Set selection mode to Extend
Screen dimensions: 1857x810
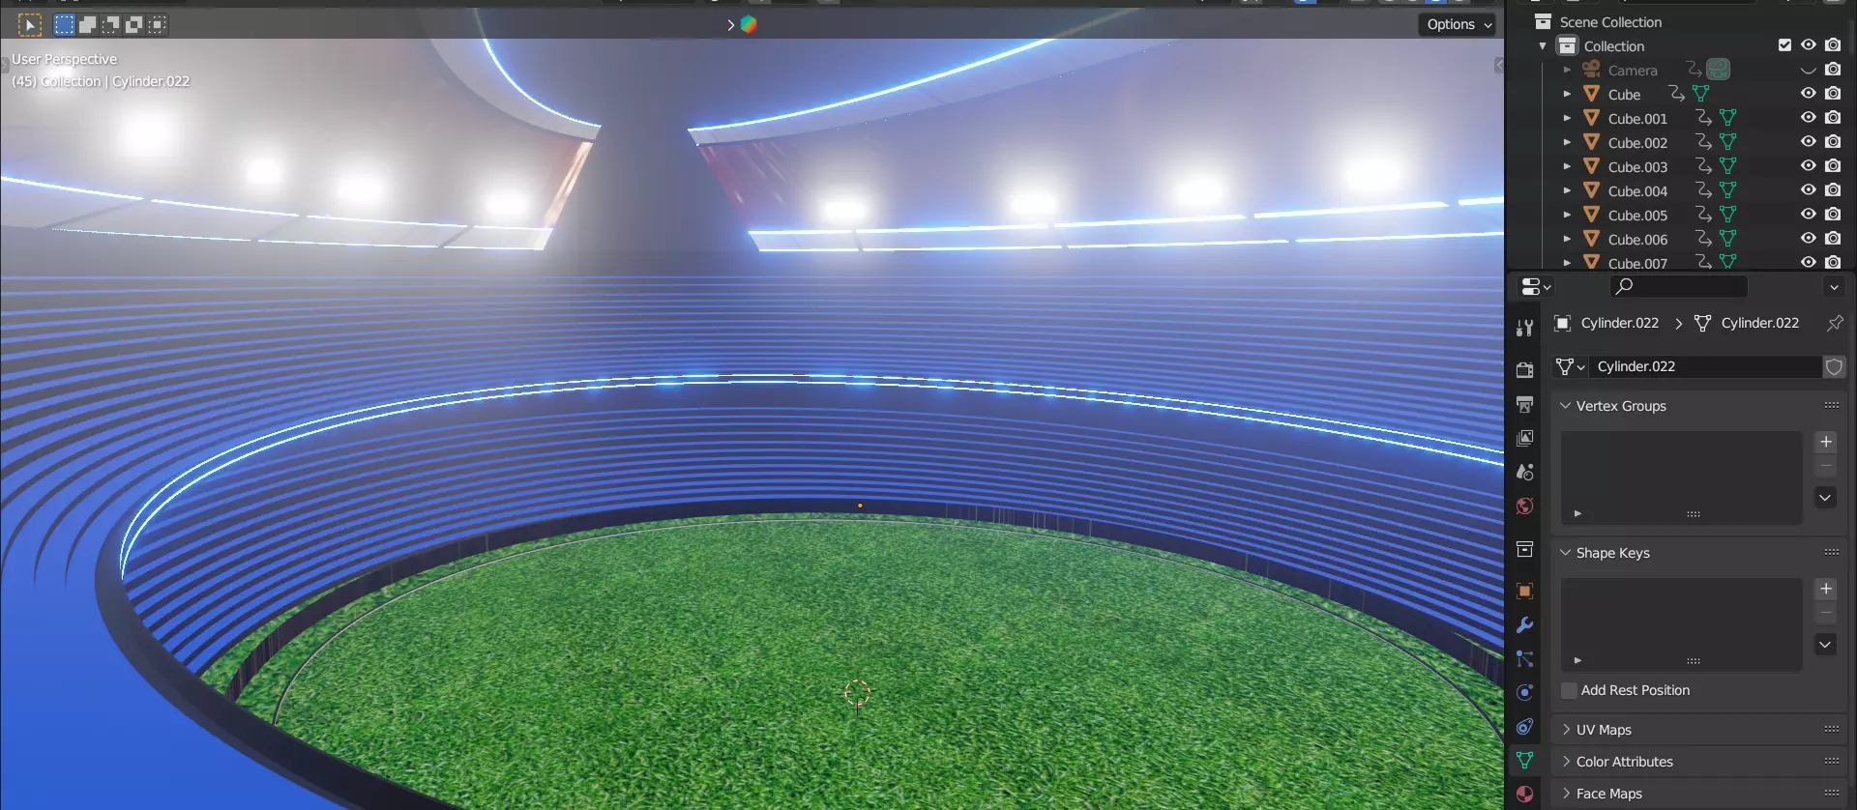tap(87, 25)
